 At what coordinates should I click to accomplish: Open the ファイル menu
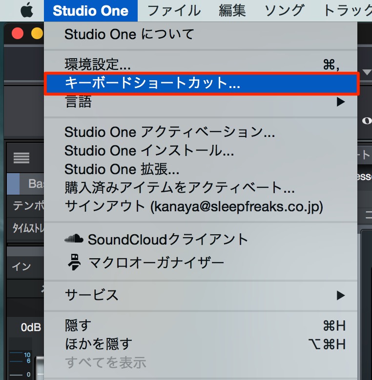174,11
